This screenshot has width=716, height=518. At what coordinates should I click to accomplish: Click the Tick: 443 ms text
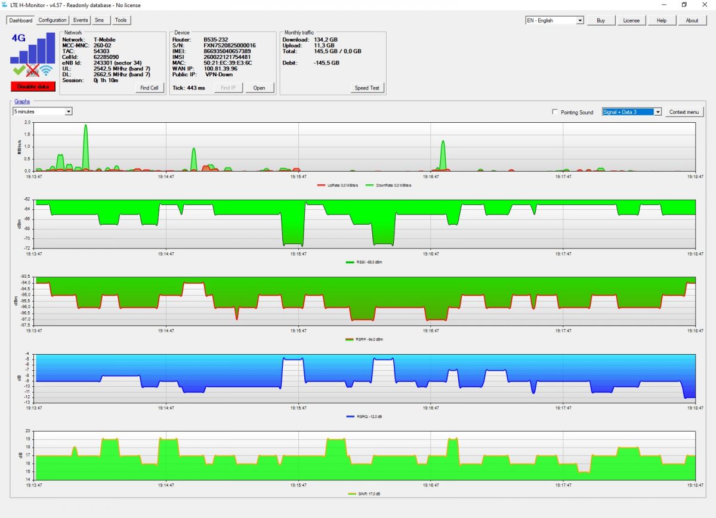point(189,88)
